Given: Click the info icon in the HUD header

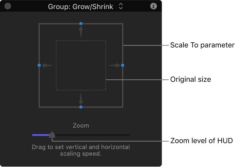Looking at the screenshot, I should (153, 6).
